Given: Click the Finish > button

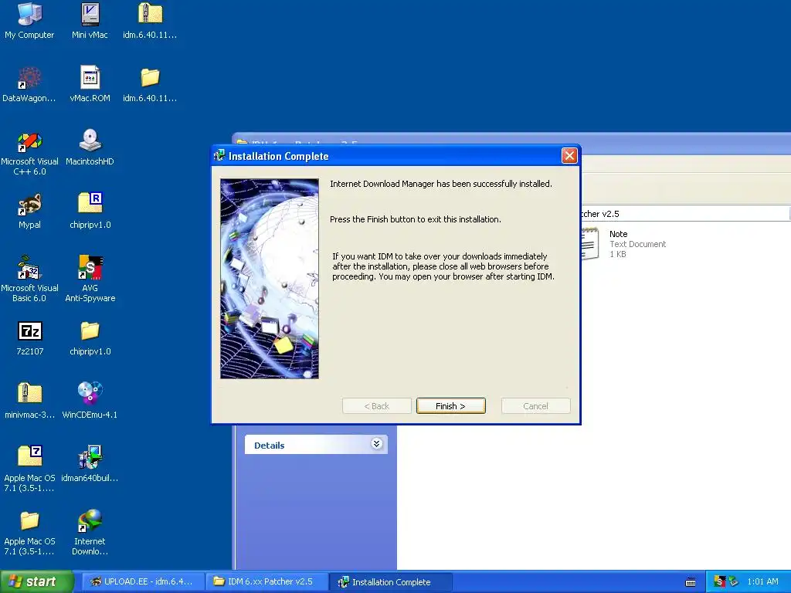Looking at the screenshot, I should coord(451,406).
